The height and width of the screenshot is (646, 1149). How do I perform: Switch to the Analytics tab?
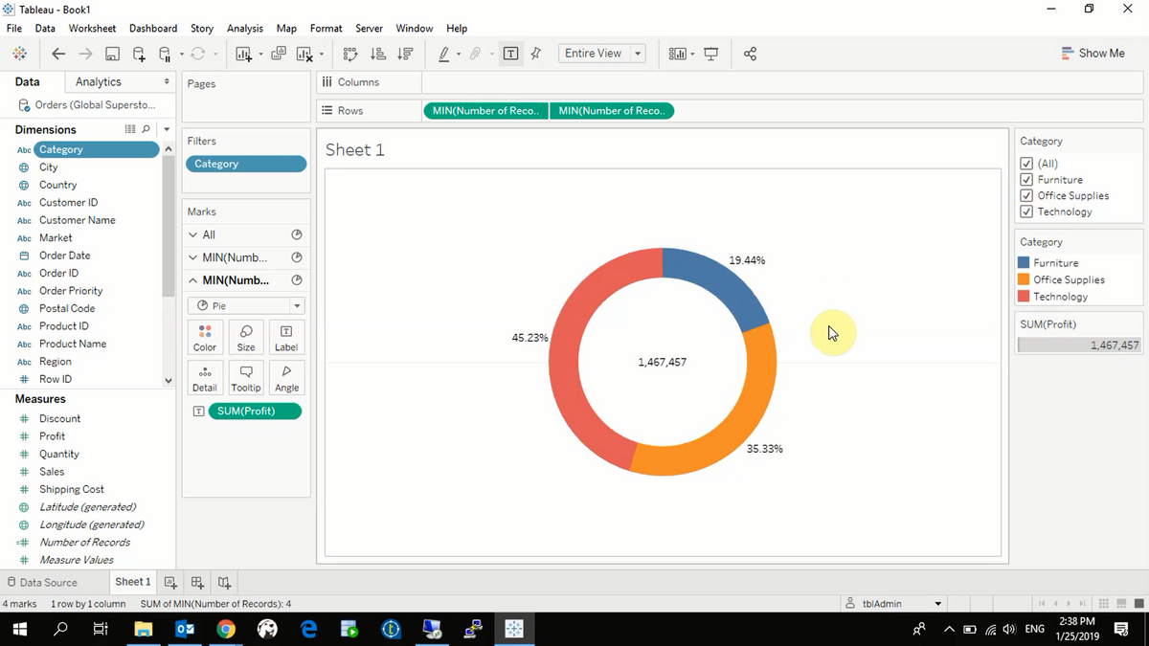pos(99,82)
